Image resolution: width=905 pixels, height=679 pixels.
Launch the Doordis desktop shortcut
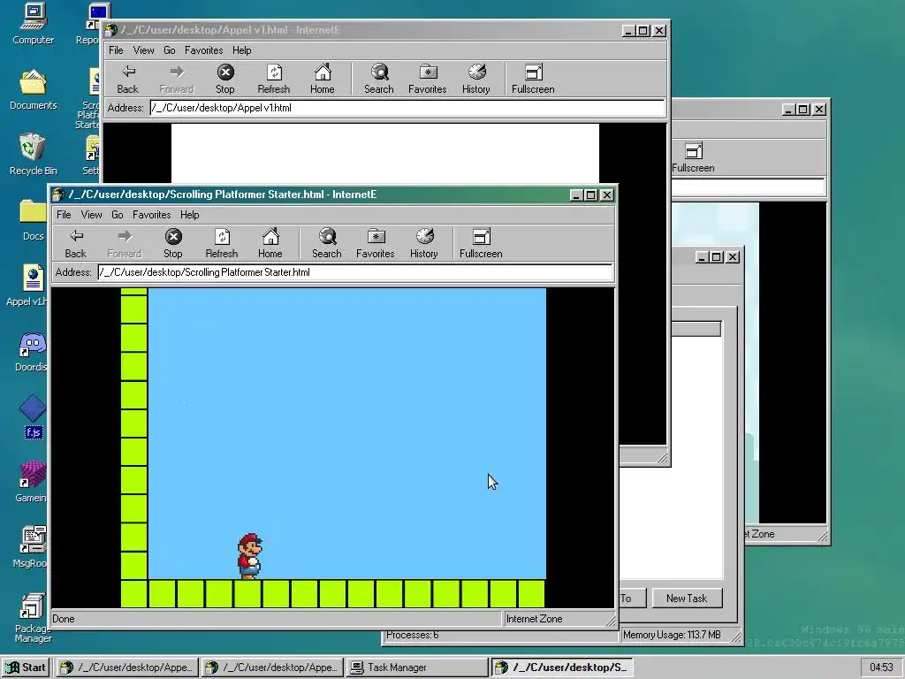(x=32, y=351)
